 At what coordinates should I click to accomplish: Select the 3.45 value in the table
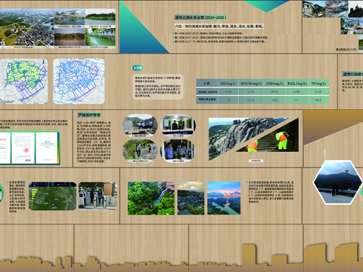pos(296,91)
